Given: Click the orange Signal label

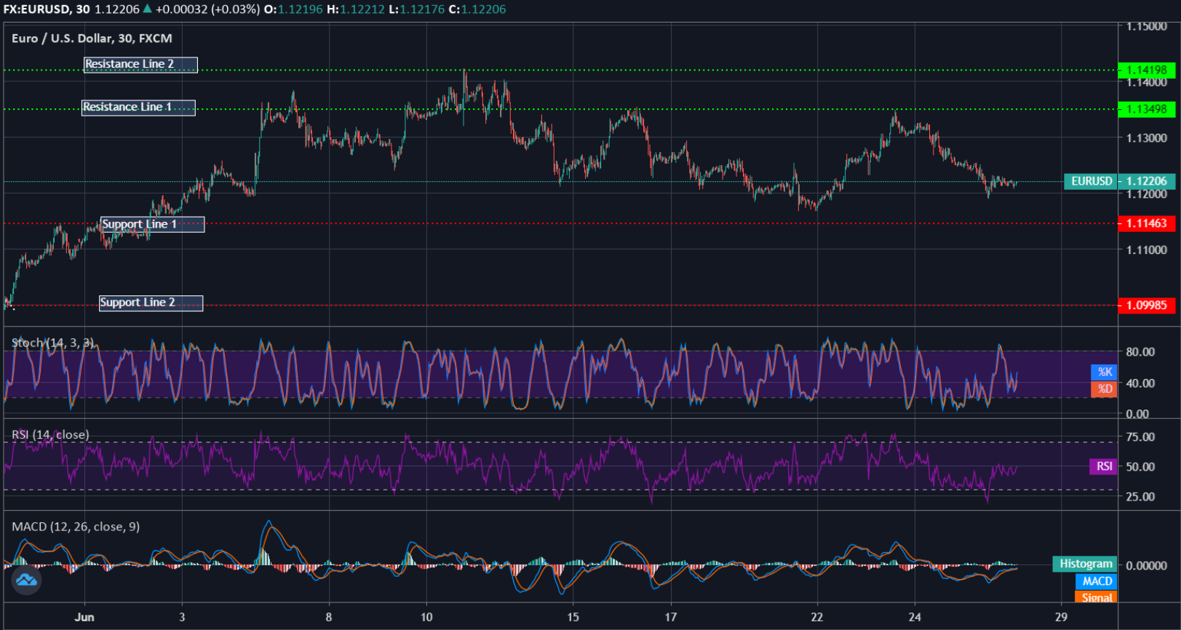Looking at the screenshot, I should click(x=1096, y=597).
